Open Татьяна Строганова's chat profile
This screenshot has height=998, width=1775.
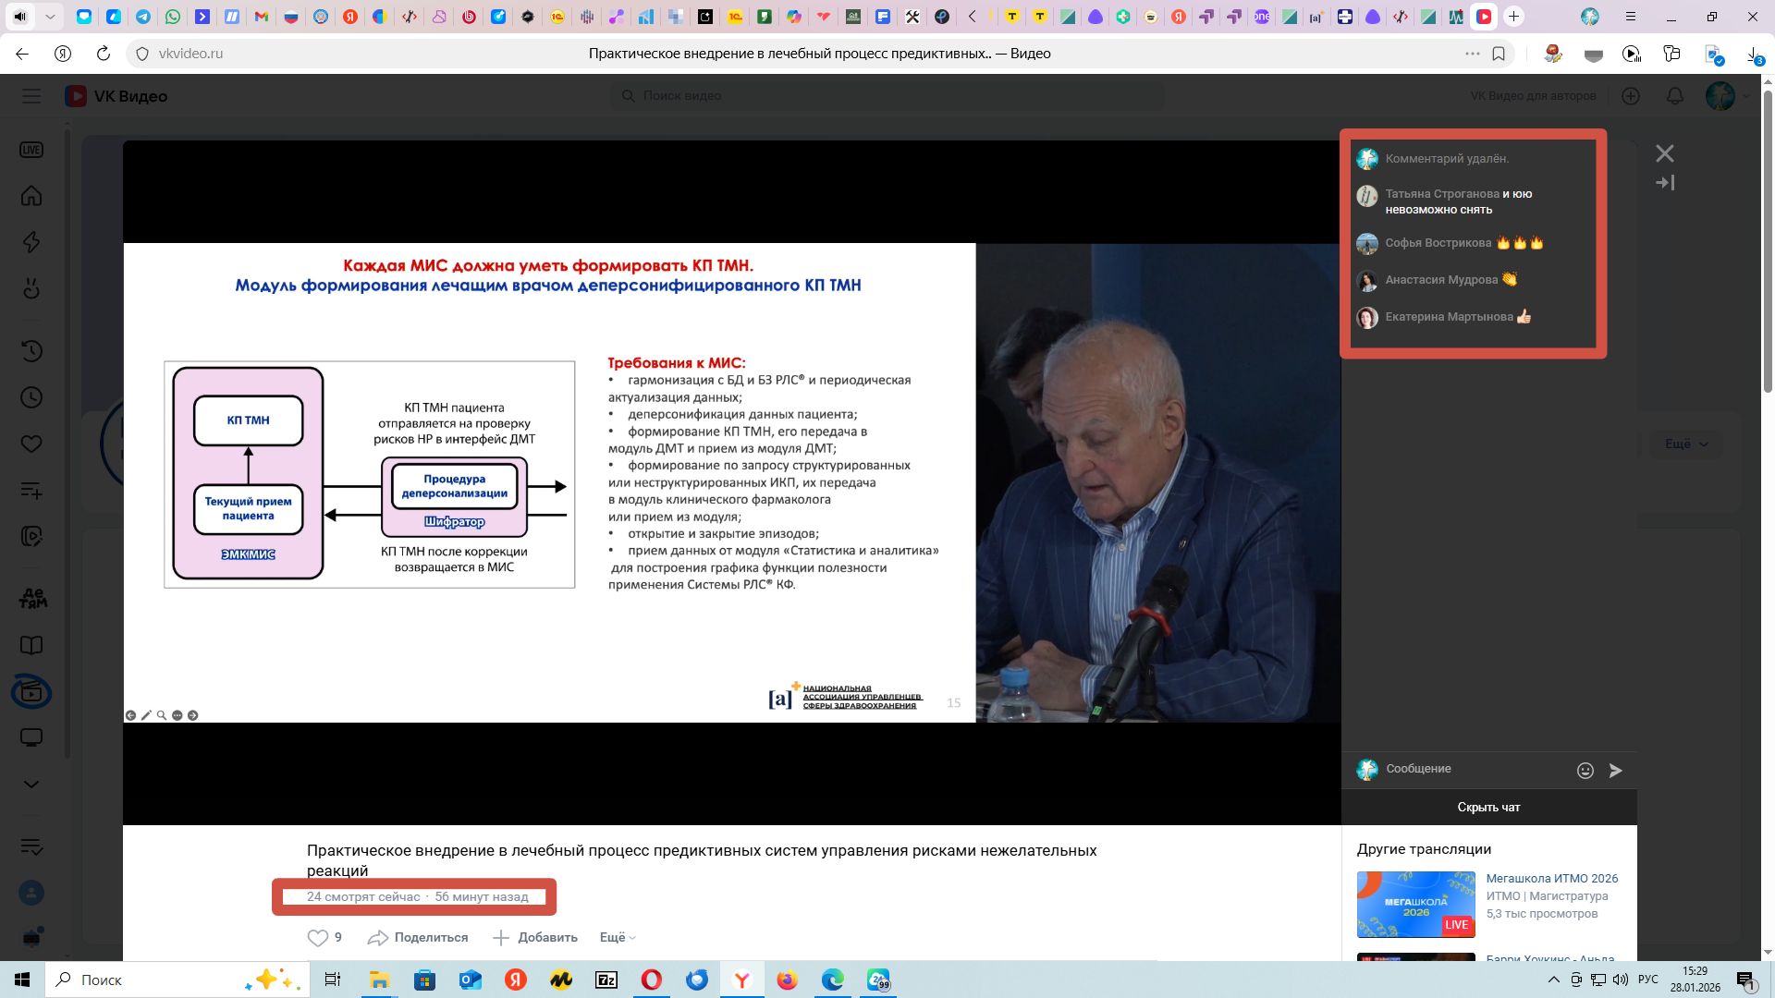pyautogui.click(x=1441, y=194)
